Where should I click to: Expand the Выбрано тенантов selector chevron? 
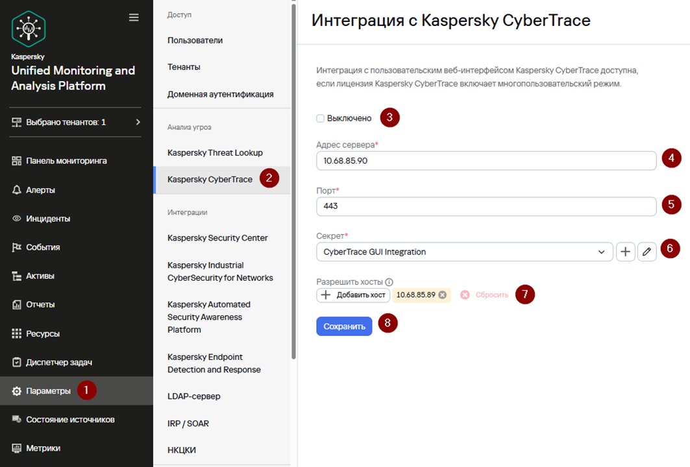(x=138, y=122)
